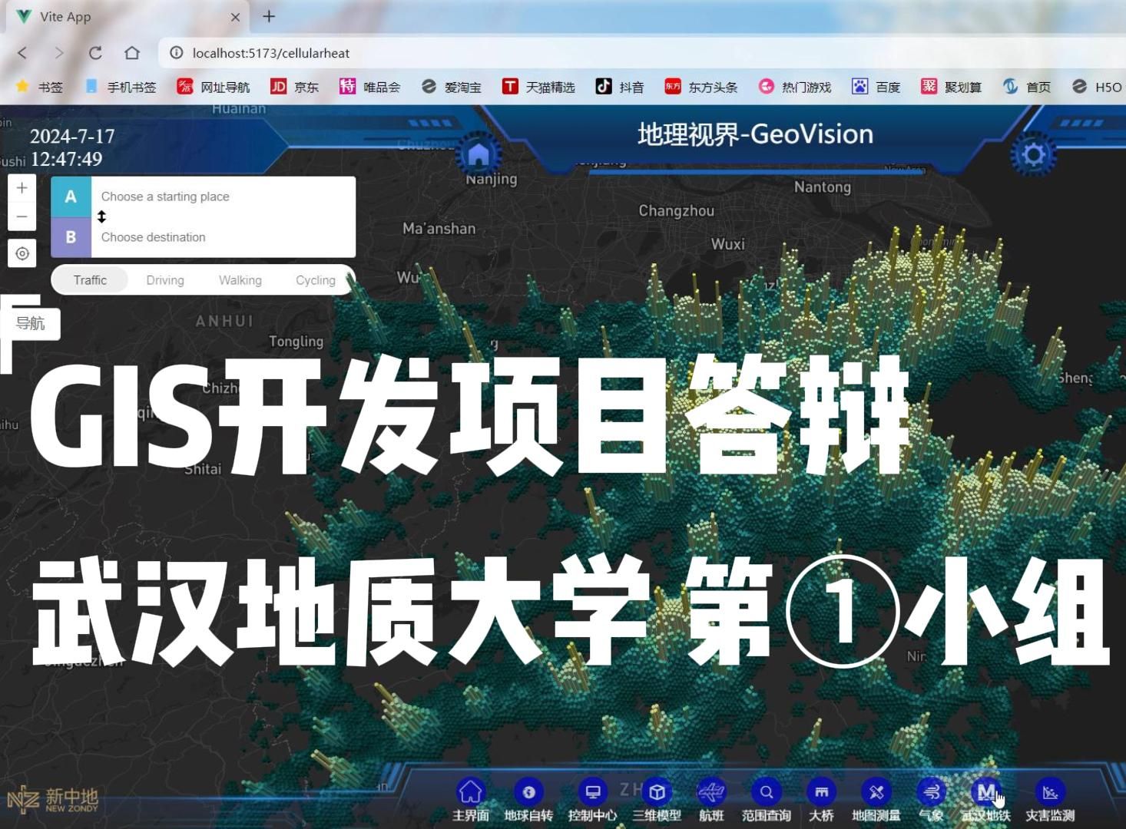The height and width of the screenshot is (829, 1126).
Task: Toggle 地球自转 earth rotation icon
Action: coord(528,791)
